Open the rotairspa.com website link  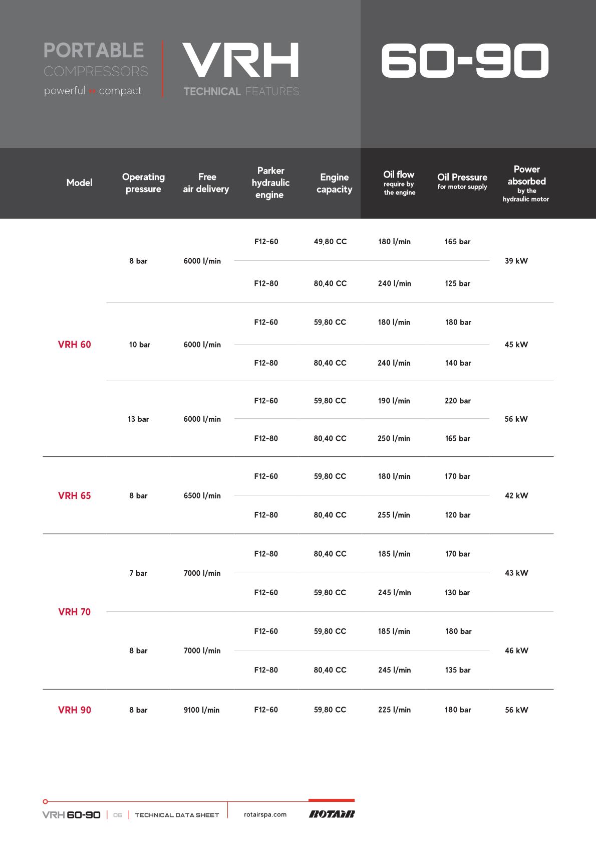pos(265,814)
